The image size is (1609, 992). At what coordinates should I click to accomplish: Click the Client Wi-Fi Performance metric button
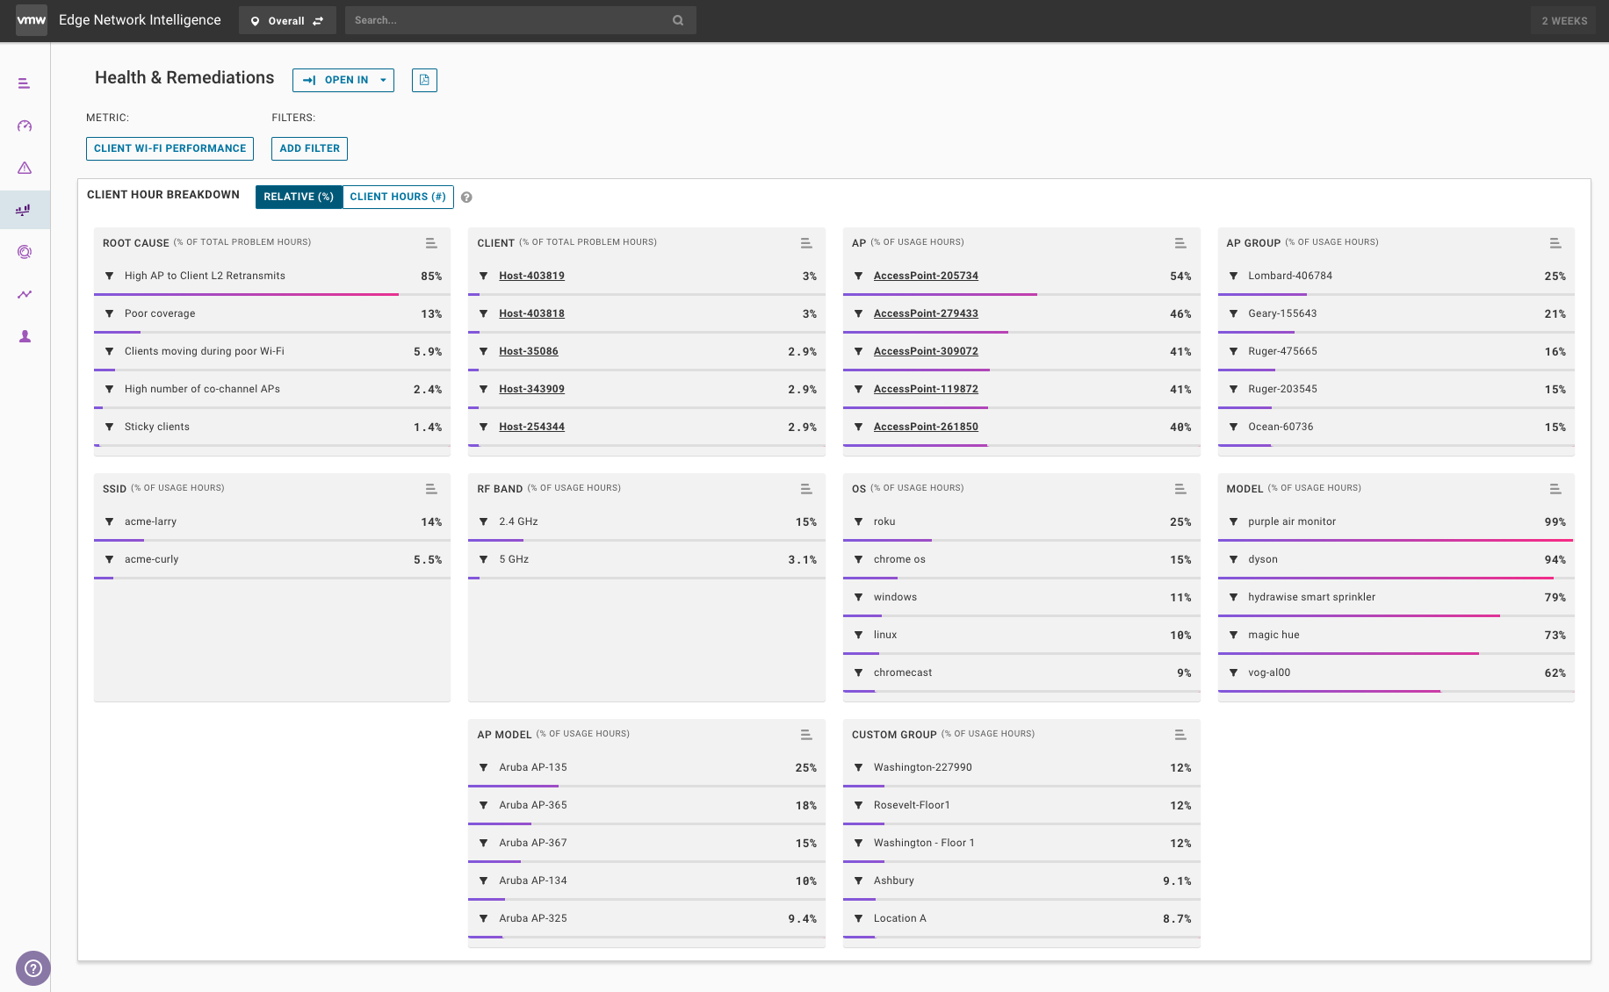pos(170,148)
